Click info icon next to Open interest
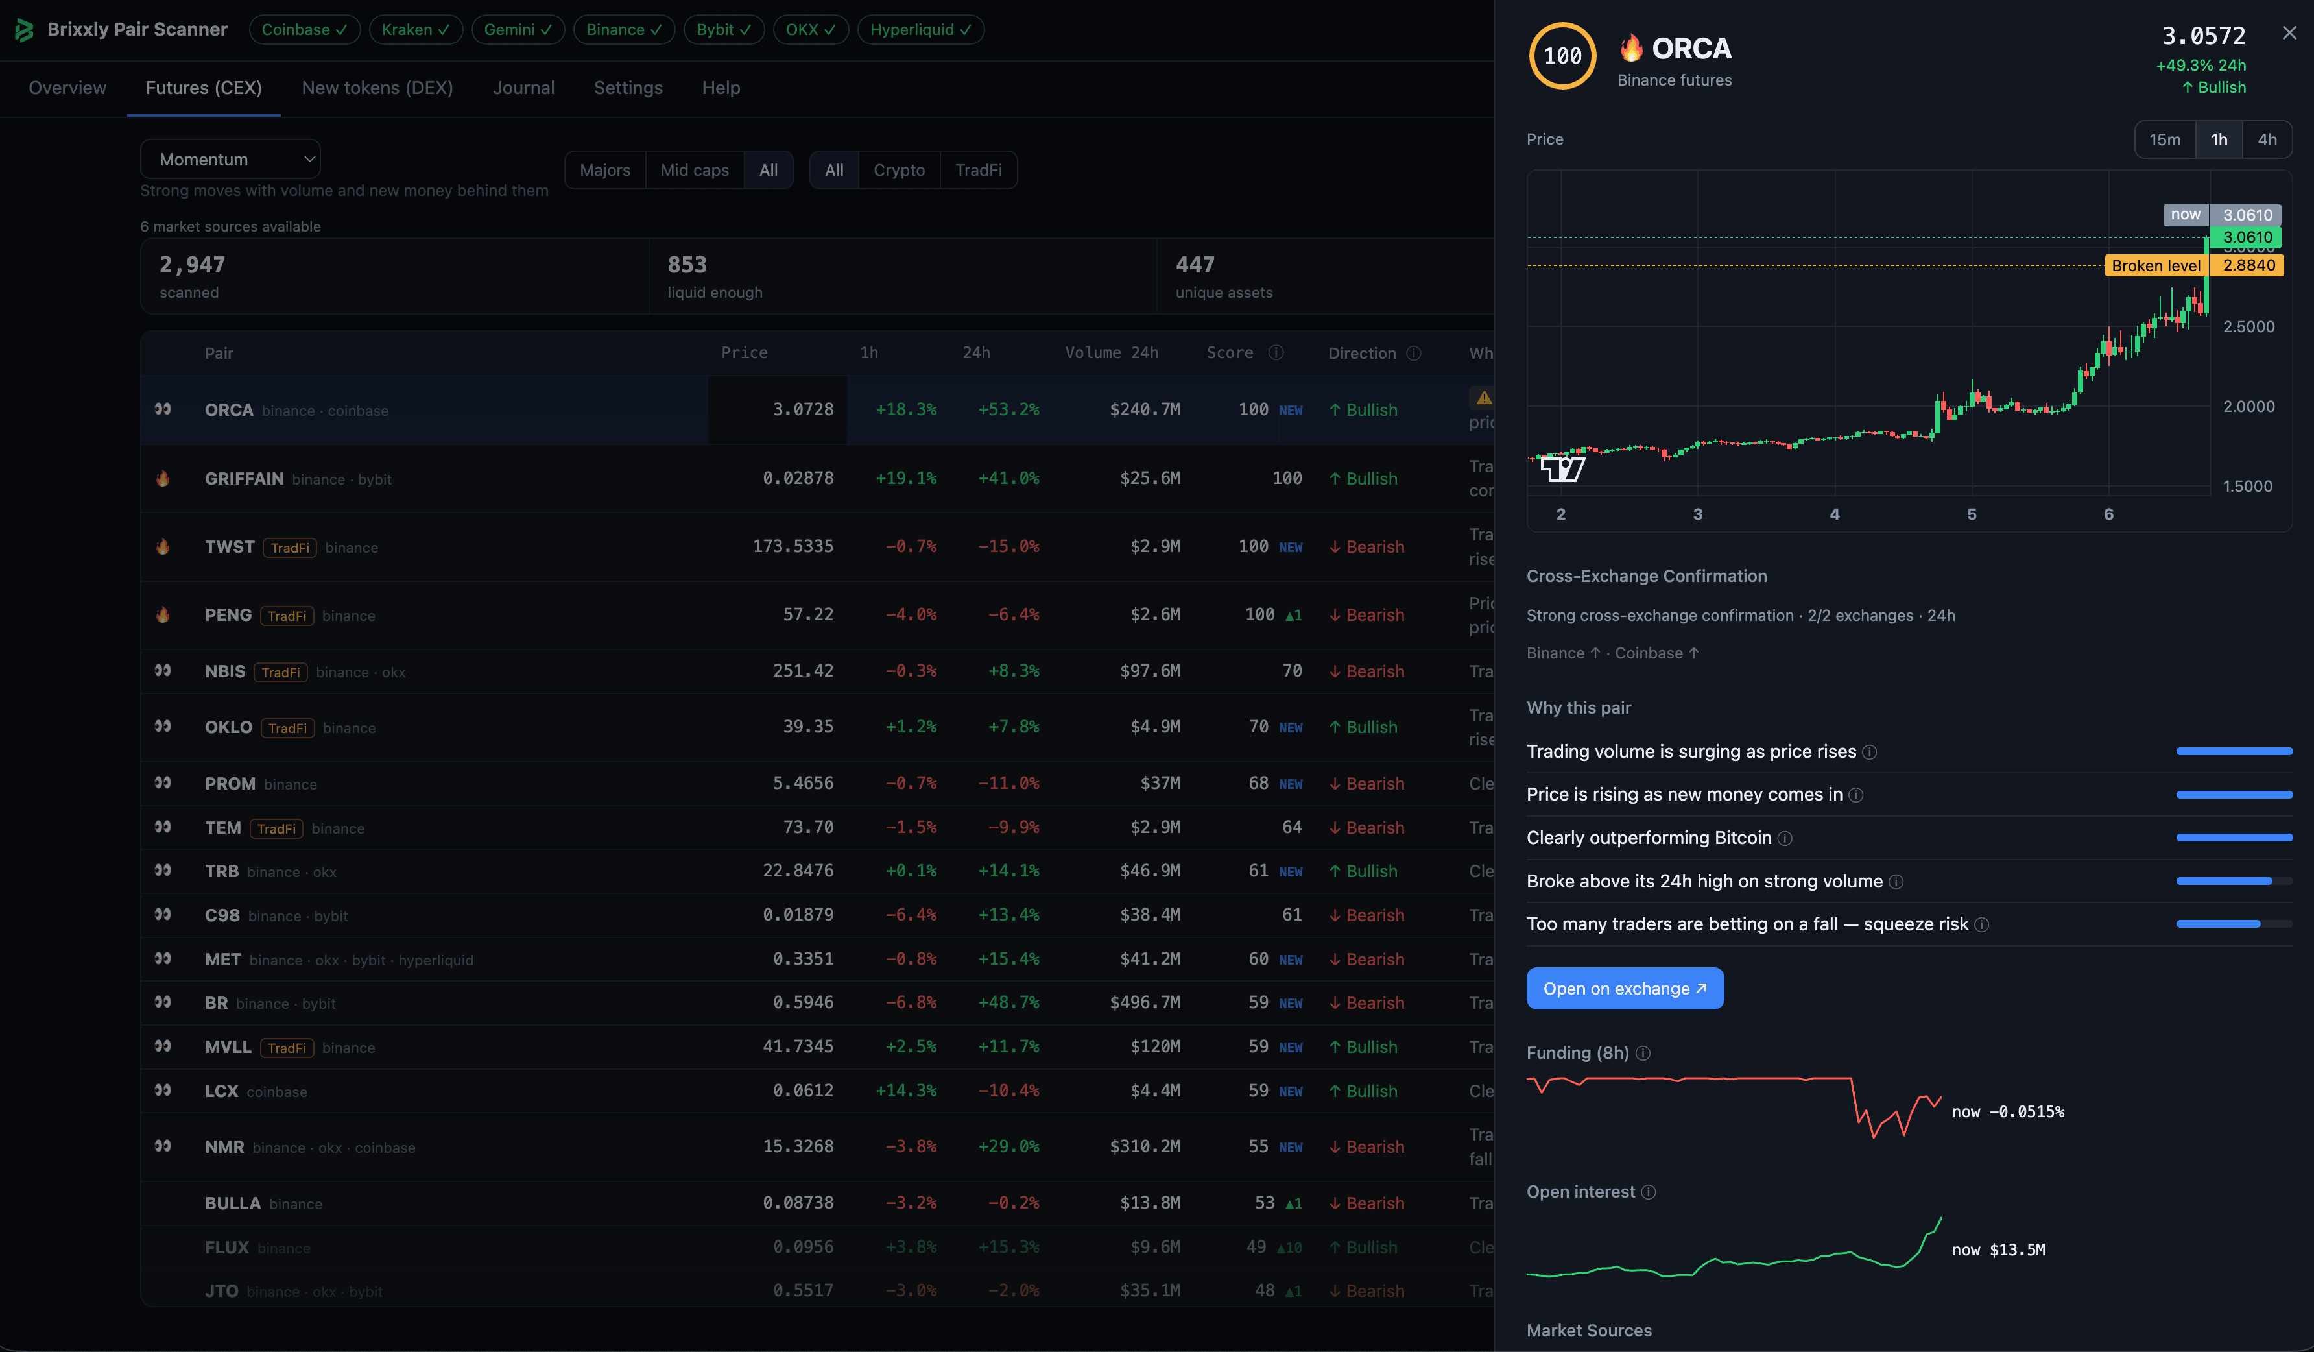Viewport: 2314px width, 1352px height. pos(1648,1192)
